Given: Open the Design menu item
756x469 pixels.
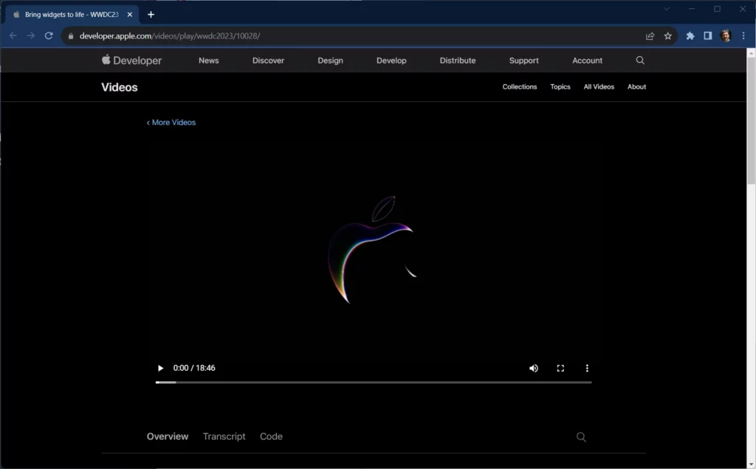Looking at the screenshot, I should [x=330, y=61].
